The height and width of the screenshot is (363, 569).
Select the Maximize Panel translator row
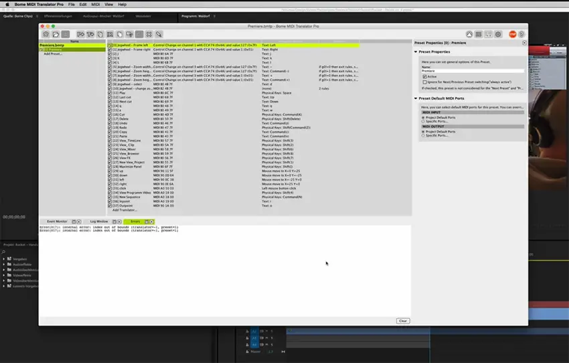234,166
